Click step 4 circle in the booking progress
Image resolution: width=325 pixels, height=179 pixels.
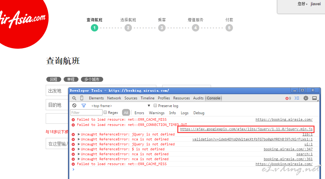pyautogui.click(x=196, y=28)
